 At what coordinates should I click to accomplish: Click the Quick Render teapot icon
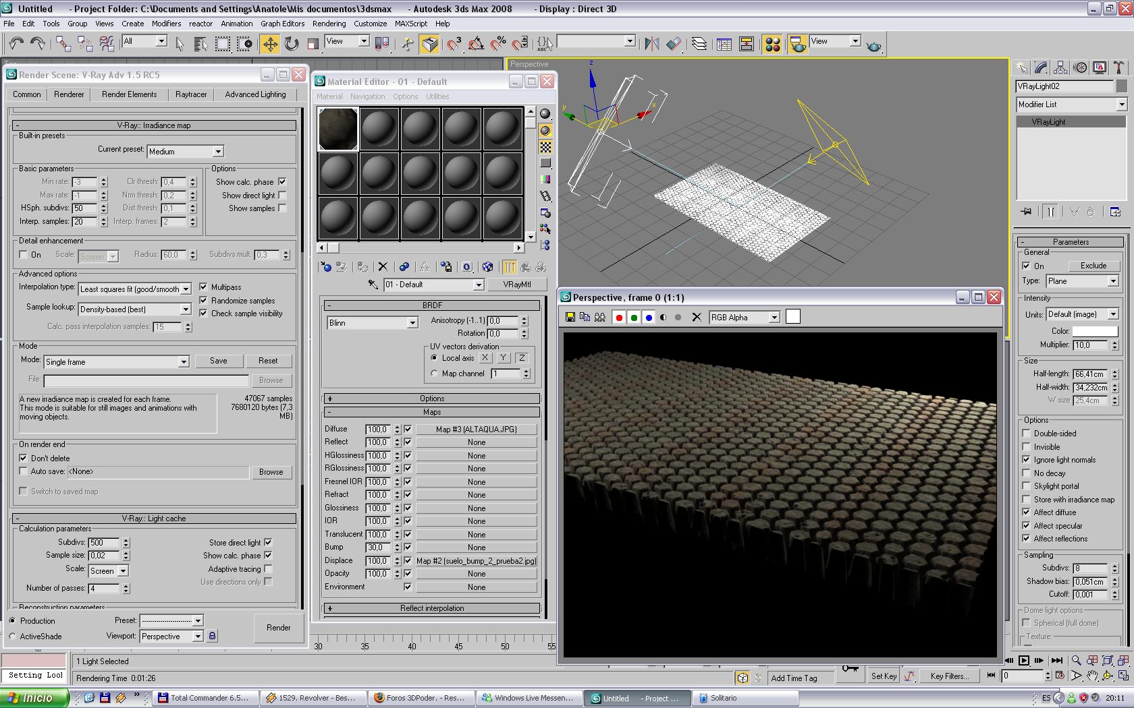point(873,46)
